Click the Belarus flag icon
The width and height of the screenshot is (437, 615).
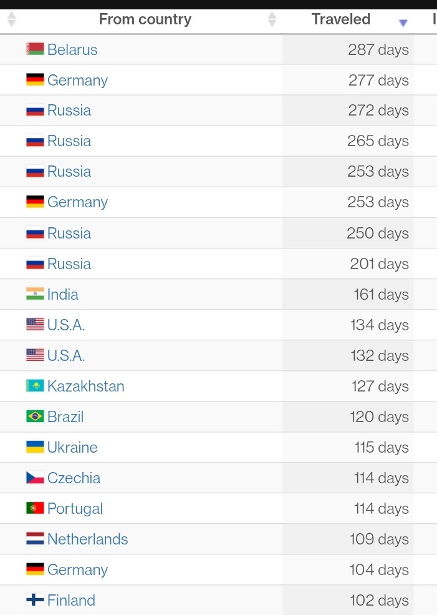(x=35, y=49)
